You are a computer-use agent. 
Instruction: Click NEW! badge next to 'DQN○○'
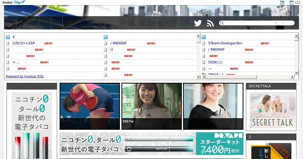(x=249, y=62)
